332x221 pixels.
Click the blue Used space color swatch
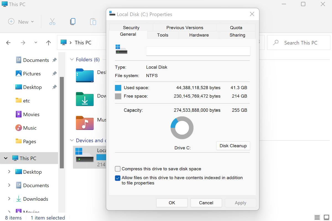[118, 88]
